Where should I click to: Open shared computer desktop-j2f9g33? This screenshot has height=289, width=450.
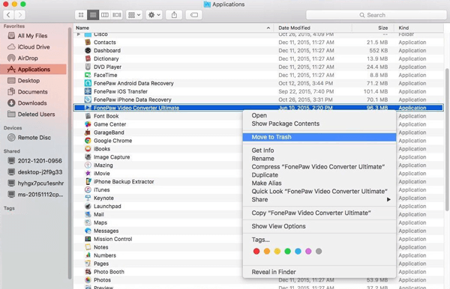point(33,172)
